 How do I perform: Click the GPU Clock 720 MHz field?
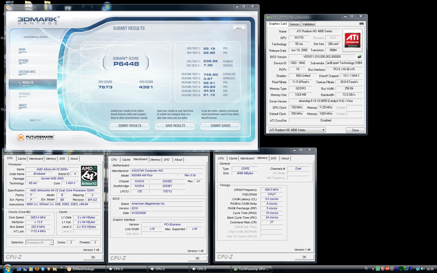click(x=297, y=107)
